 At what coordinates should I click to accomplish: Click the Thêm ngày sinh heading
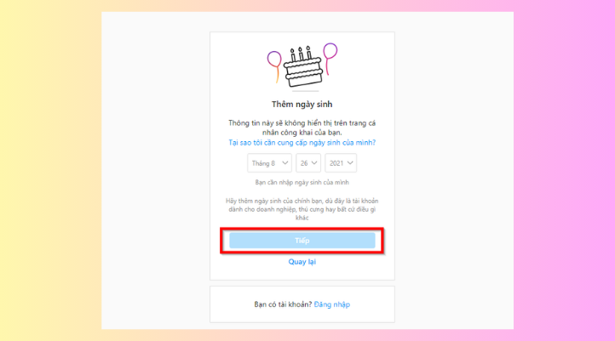tap(302, 104)
